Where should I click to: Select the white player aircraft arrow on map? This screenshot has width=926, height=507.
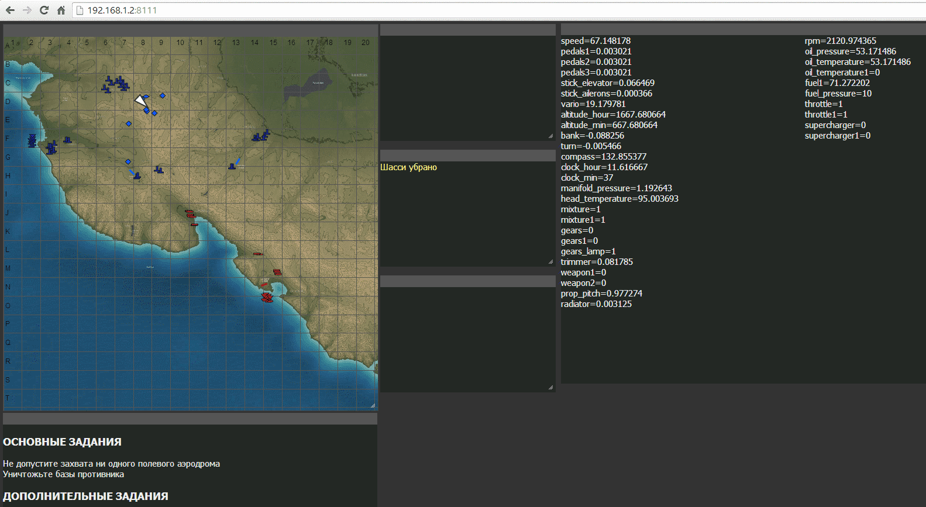pos(141,101)
